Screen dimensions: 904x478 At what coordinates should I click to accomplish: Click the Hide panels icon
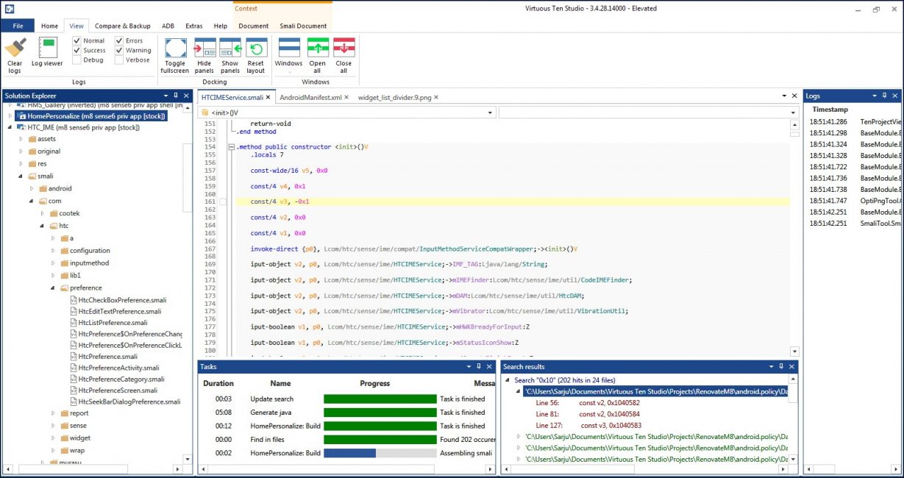point(204,48)
